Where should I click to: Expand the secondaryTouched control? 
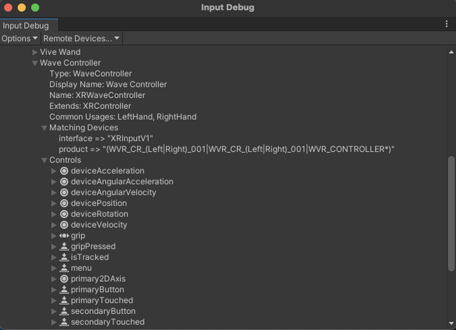pyautogui.click(x=54, y=322)
